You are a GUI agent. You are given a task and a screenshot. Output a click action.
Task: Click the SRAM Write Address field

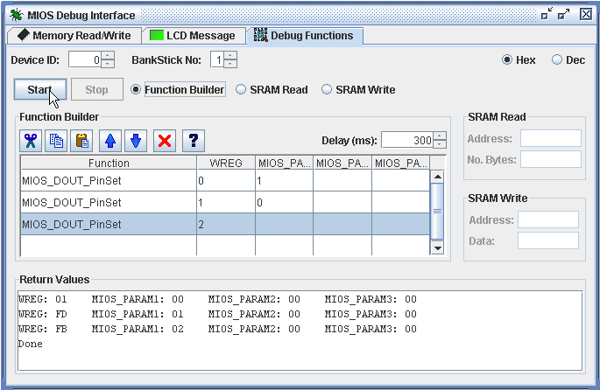548,219
